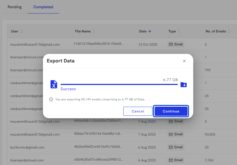Select the Completed tab
Screen dimensions: 237x165
pyautogui.click(x=43, y=7)
